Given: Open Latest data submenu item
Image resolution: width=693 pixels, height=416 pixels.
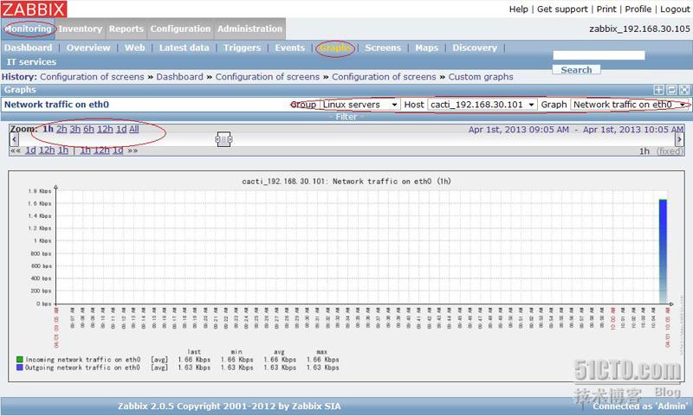Looking at the screenshot, I should [x=184, y=48].
